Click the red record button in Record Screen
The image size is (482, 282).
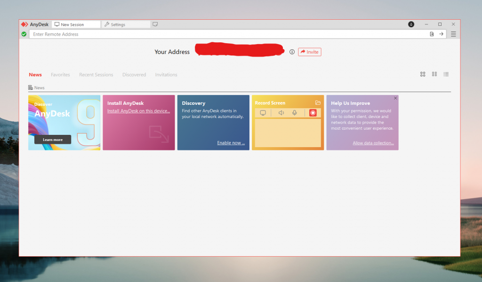click(313, 113)
